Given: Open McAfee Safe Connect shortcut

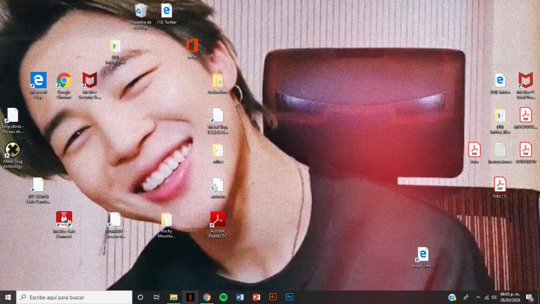Looking at the screenshot, I should (x=64, y=219).
